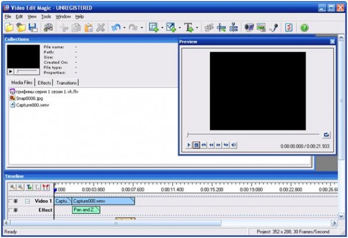Open the Add Text dropdown arrow
348x238 pixels.
[x=197, y=28]
